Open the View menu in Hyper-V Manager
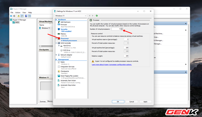202x117 pixels. [24, 13]
